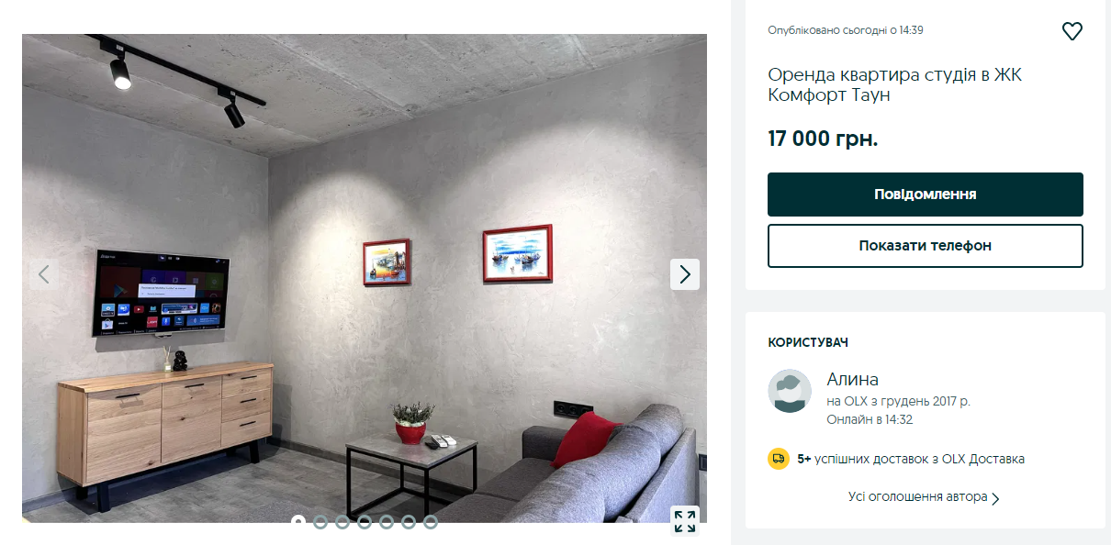
Task: Select the third gallery dot indicator
Action: click(x=342, y=522)
